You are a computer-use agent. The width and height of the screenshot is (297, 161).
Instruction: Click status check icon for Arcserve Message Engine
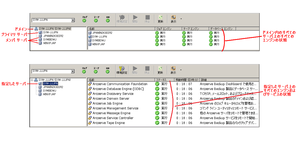[157, 113]
